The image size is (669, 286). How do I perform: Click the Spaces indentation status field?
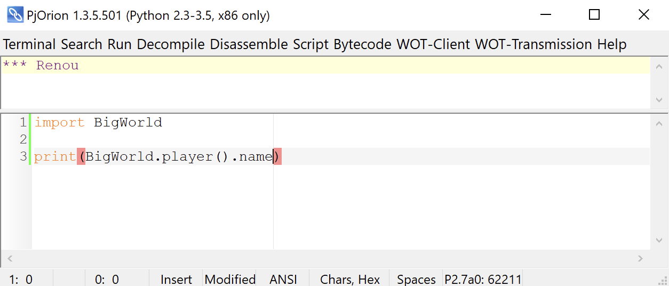coord(416,279)
